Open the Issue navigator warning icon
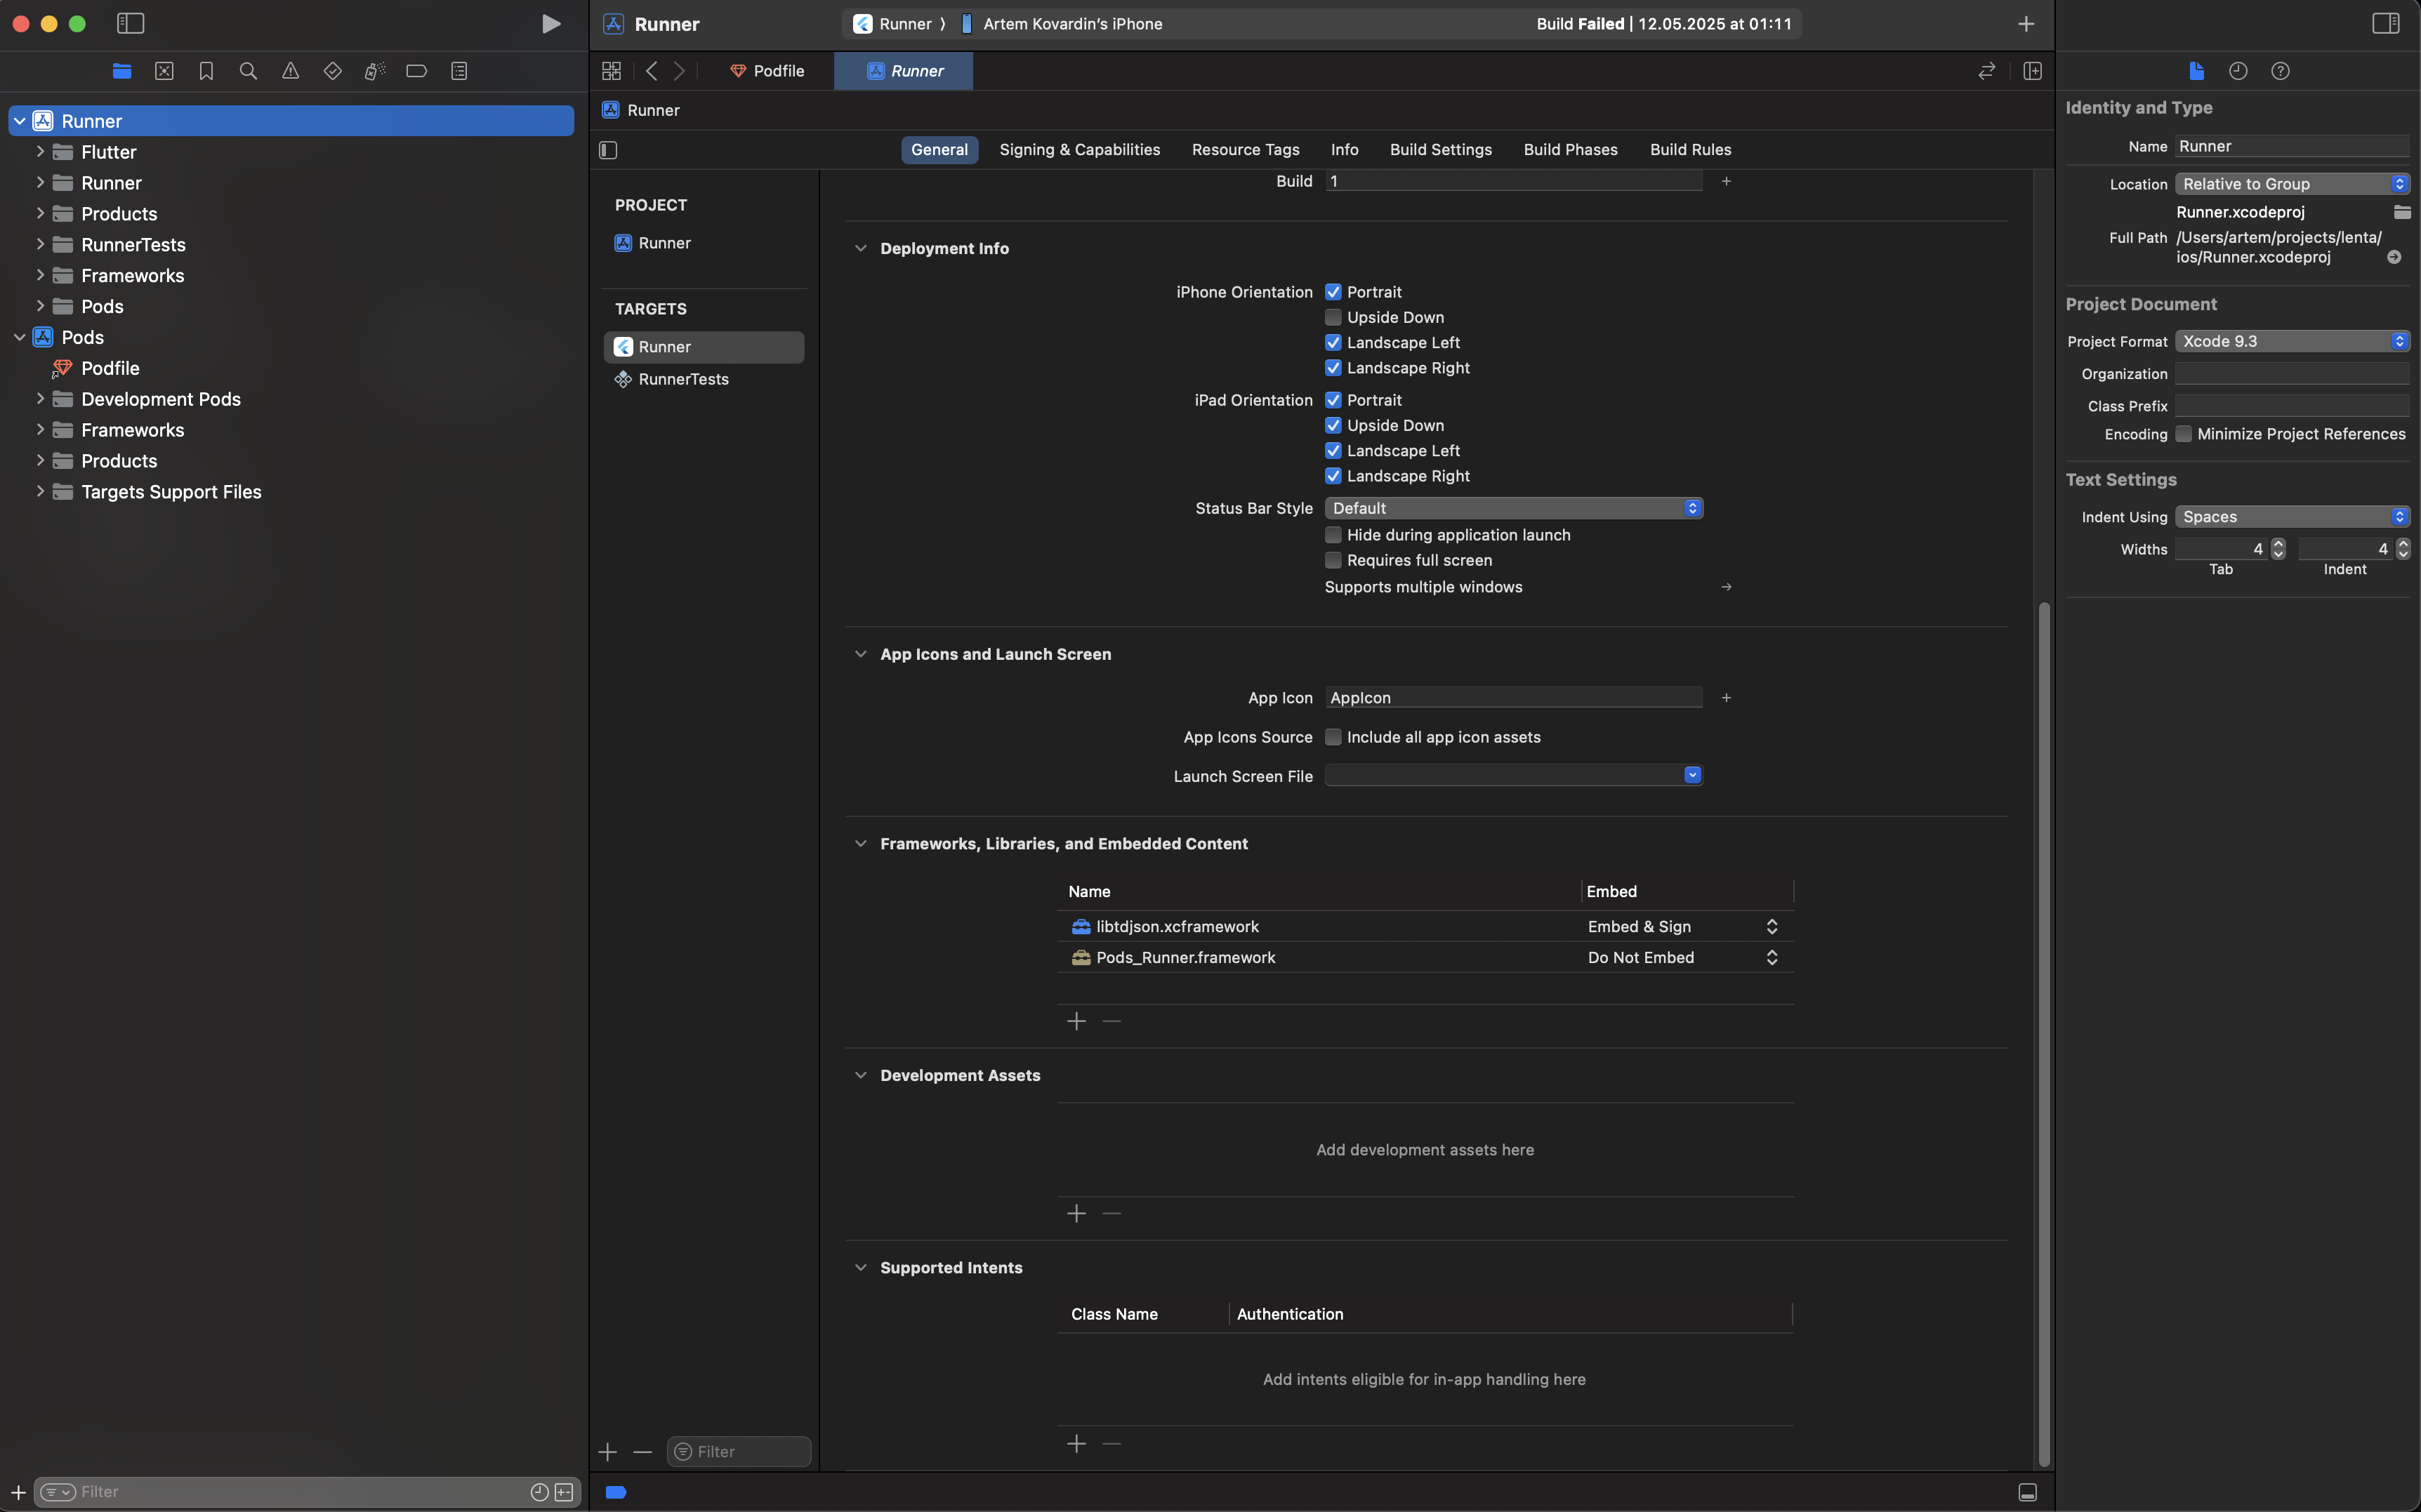Screen dimensions: 2421x1512 pos(290,71)
